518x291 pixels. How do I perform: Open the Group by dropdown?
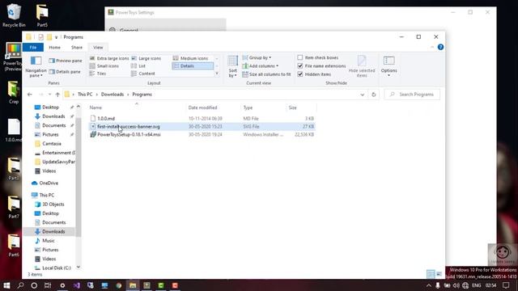(x=257, y=57)
